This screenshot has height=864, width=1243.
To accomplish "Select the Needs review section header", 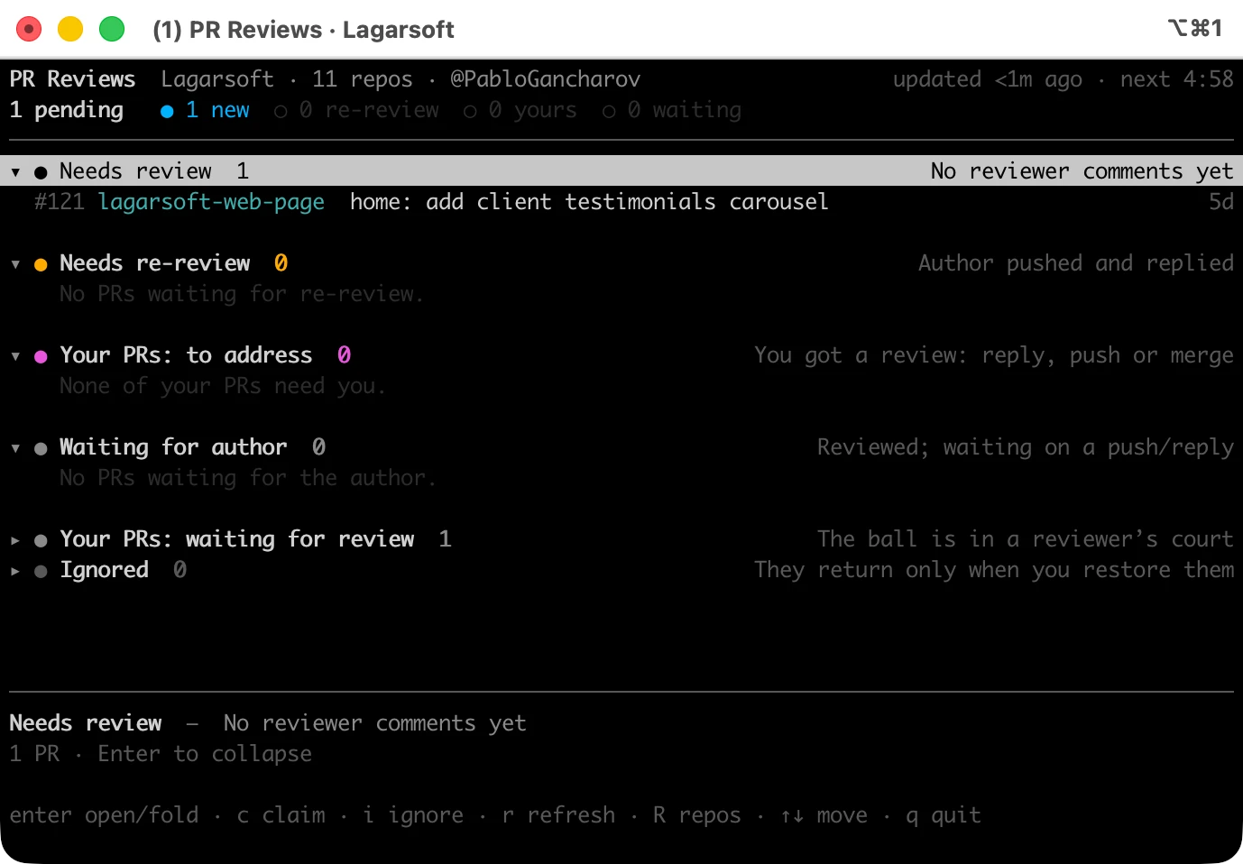I will pos(621,171).
